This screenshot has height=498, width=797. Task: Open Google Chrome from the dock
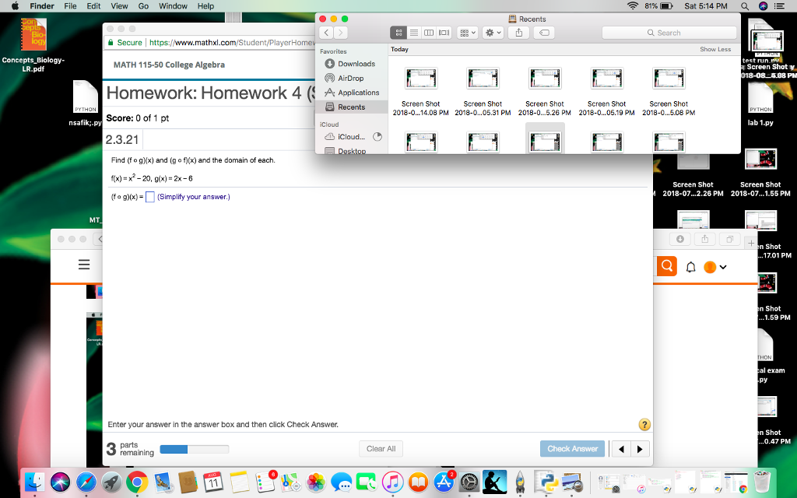pos(137,482)
